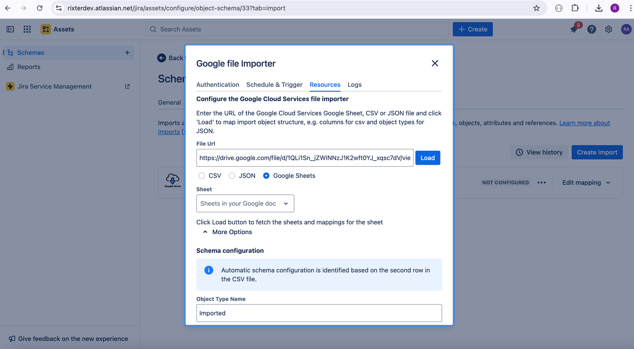Image resolution: width=634 pixels, height=349 pixels.
Task: Open browser downloads icon
Action: point(599,8)
